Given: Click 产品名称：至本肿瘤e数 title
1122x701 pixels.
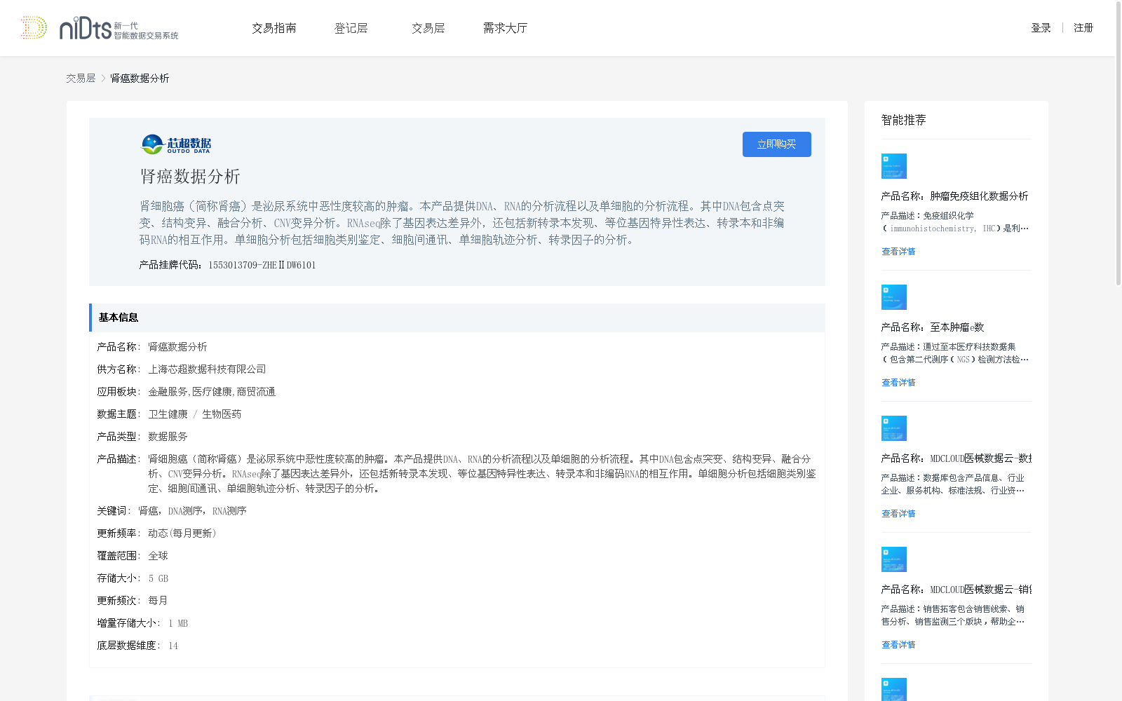Looking at the screenshot, I should tap(933, 327).
